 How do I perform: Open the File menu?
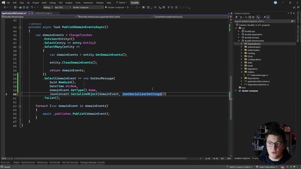8,3
